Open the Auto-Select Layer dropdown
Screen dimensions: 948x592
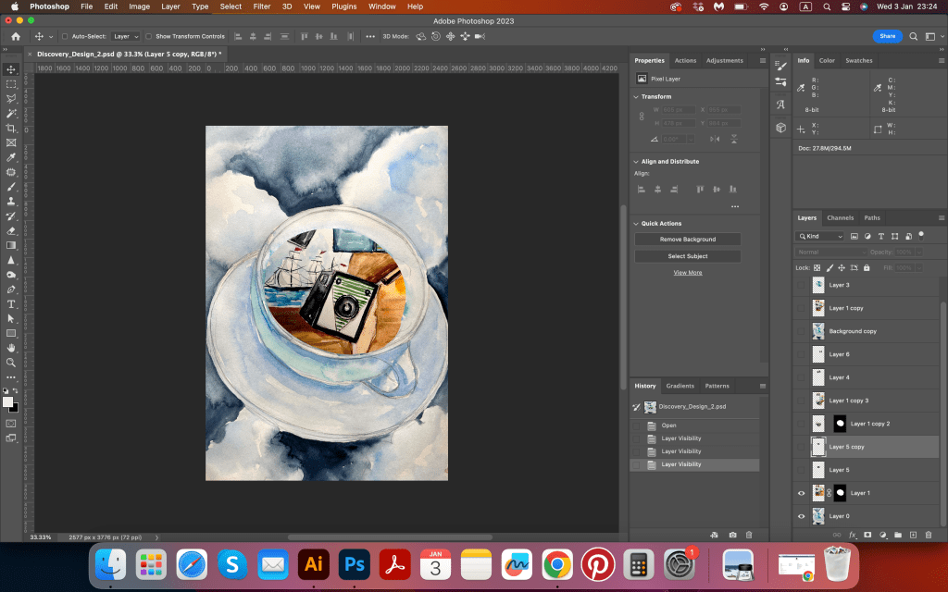125,36
